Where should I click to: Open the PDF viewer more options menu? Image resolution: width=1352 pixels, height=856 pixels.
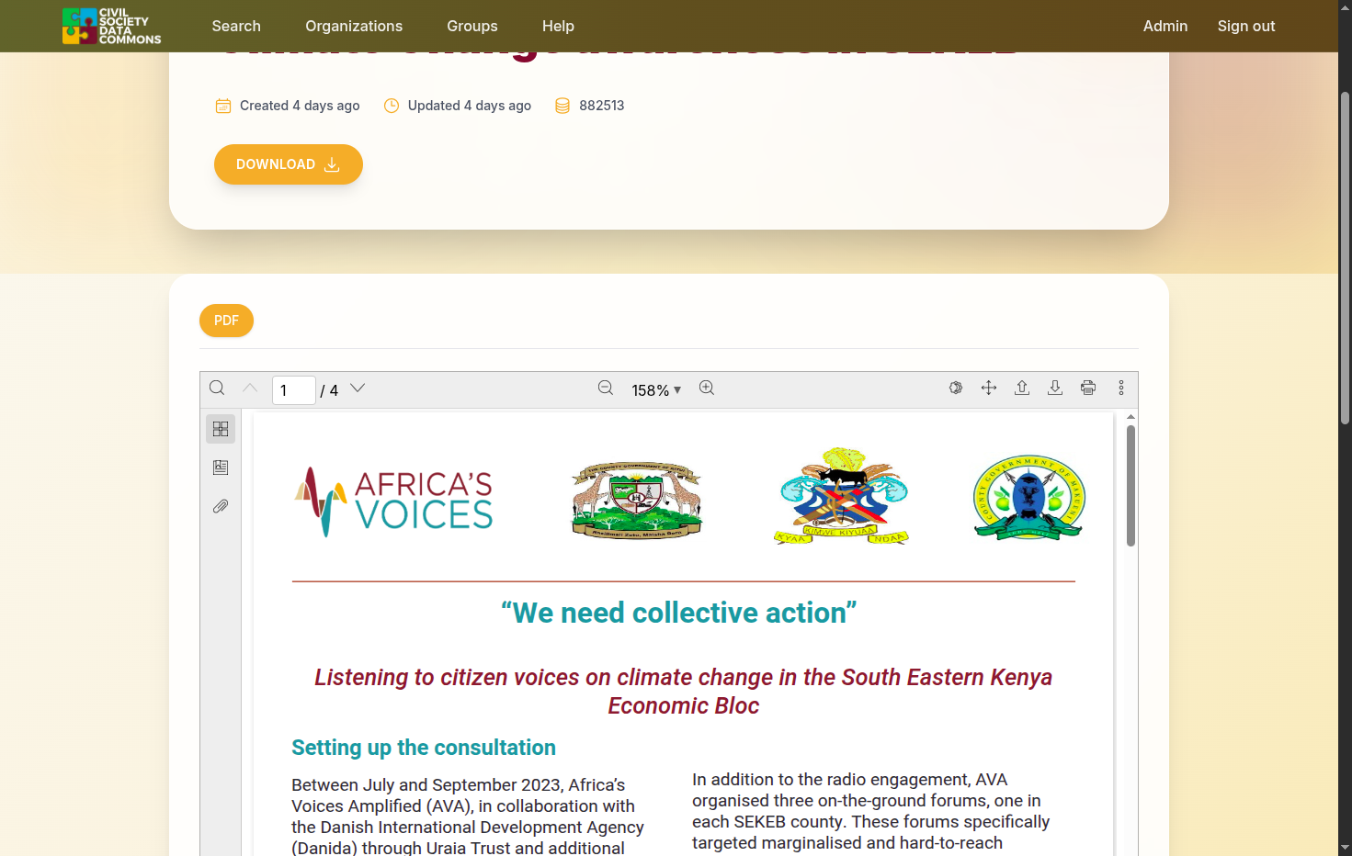pyautogui.click(x=1121, y=389)
